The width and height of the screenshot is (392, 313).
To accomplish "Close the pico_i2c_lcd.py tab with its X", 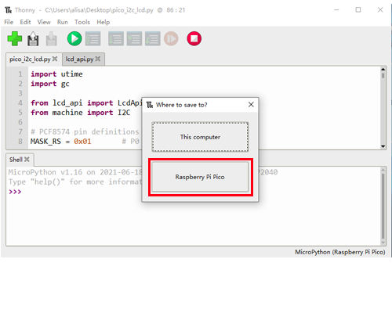I will click(x=55, y=59).
